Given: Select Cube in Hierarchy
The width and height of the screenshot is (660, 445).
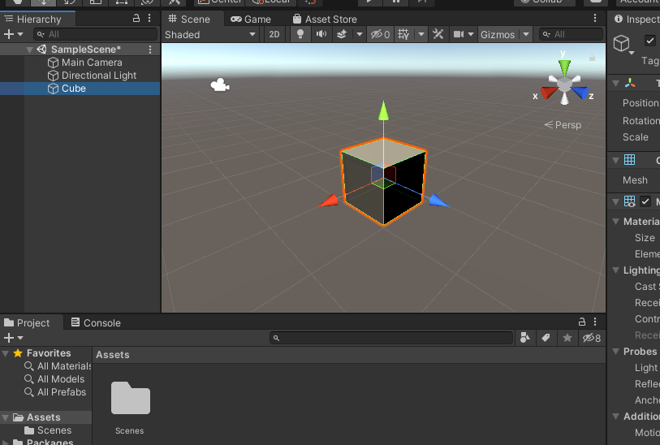Looking at the screenshot, I should click(80, 89).
